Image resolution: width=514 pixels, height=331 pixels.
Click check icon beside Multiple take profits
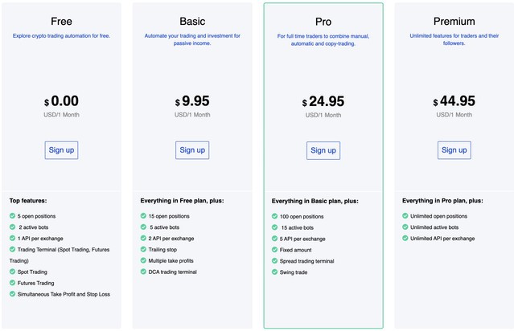(143, 261)
